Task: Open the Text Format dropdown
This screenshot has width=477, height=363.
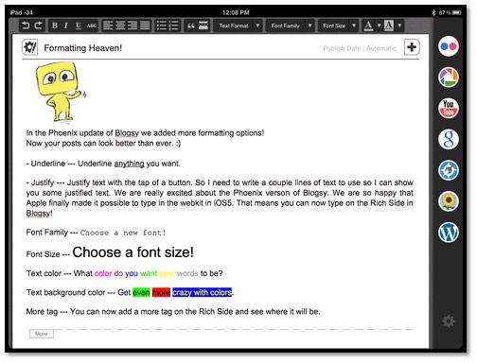Action: click(238, 26)
